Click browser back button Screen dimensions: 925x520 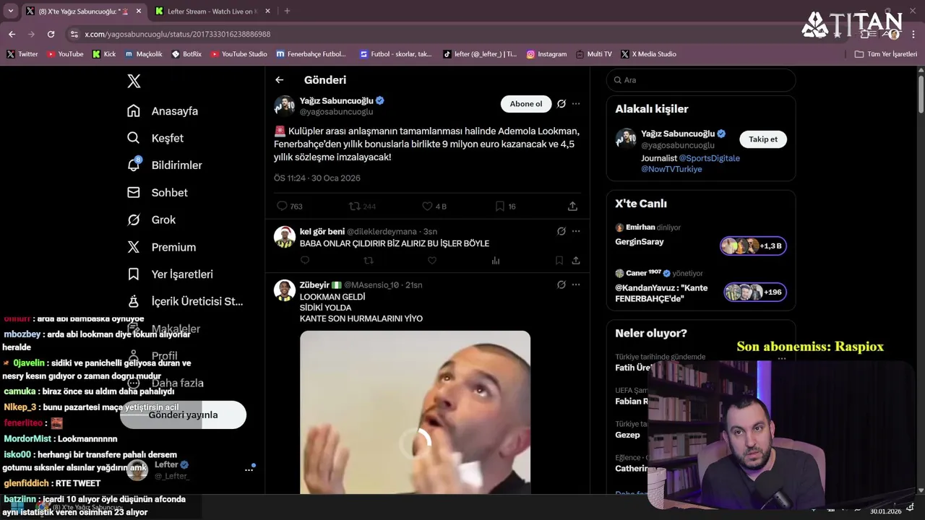pyautogui.click(x=12, y=34)
